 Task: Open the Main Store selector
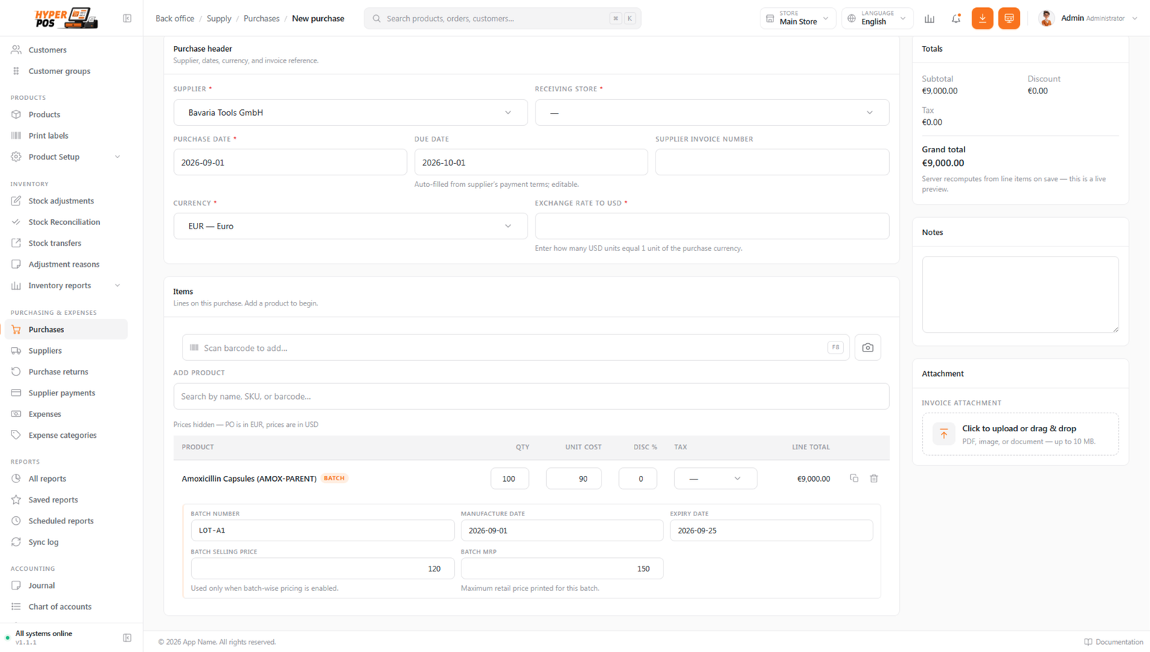[798, 19]
